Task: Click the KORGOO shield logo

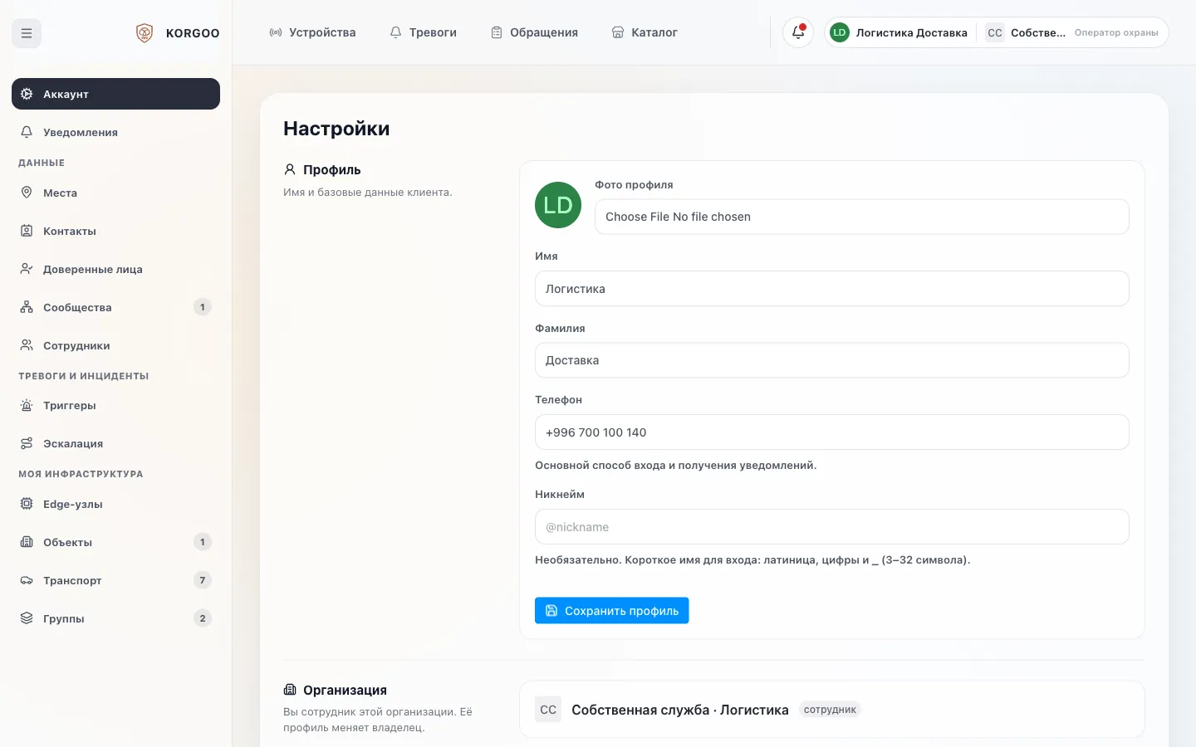Action: [x=145, y=33]
